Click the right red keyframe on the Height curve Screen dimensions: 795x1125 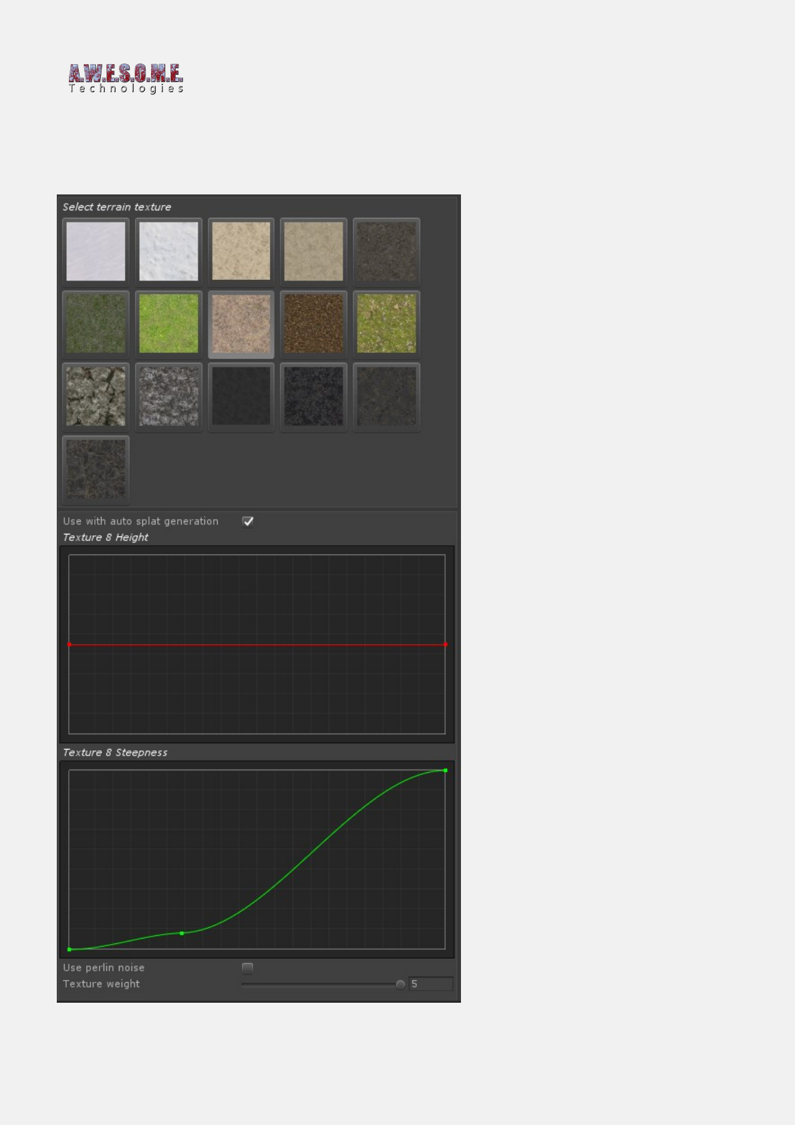coord(446,645)
